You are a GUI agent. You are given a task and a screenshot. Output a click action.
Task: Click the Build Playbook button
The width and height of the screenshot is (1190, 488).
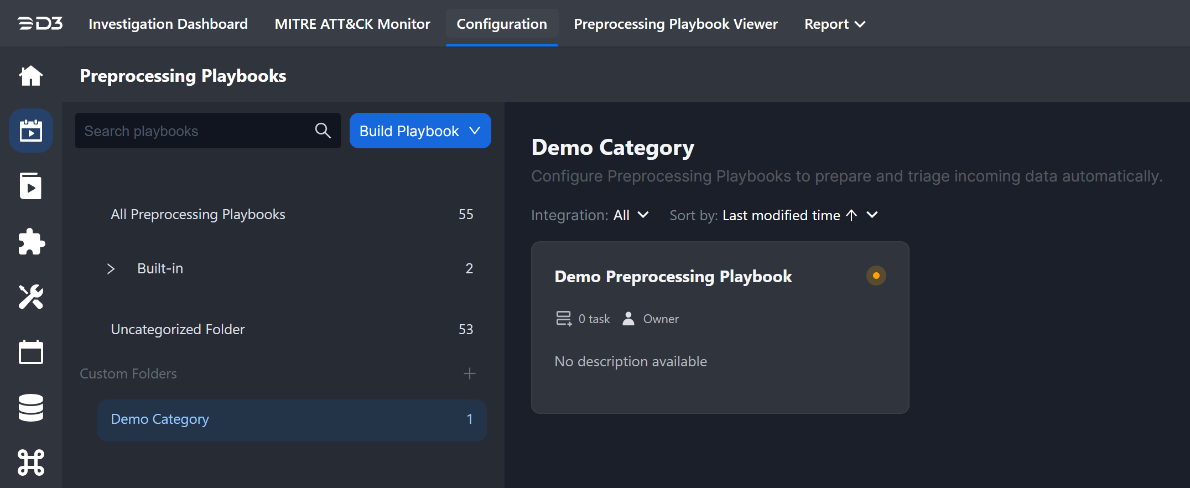click(x=420, y=131)
